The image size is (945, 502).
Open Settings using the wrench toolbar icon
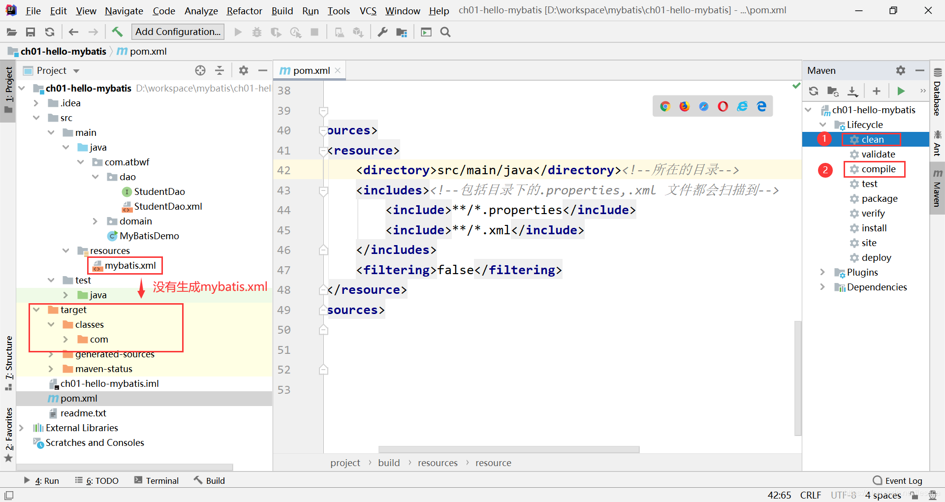tap(381, 32)
